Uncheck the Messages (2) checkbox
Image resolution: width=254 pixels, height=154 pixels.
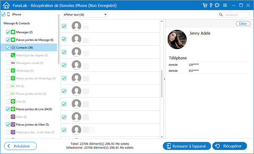point(8,32)
